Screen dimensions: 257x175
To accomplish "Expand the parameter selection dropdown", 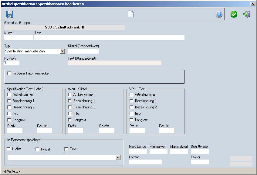I will 118,157.
